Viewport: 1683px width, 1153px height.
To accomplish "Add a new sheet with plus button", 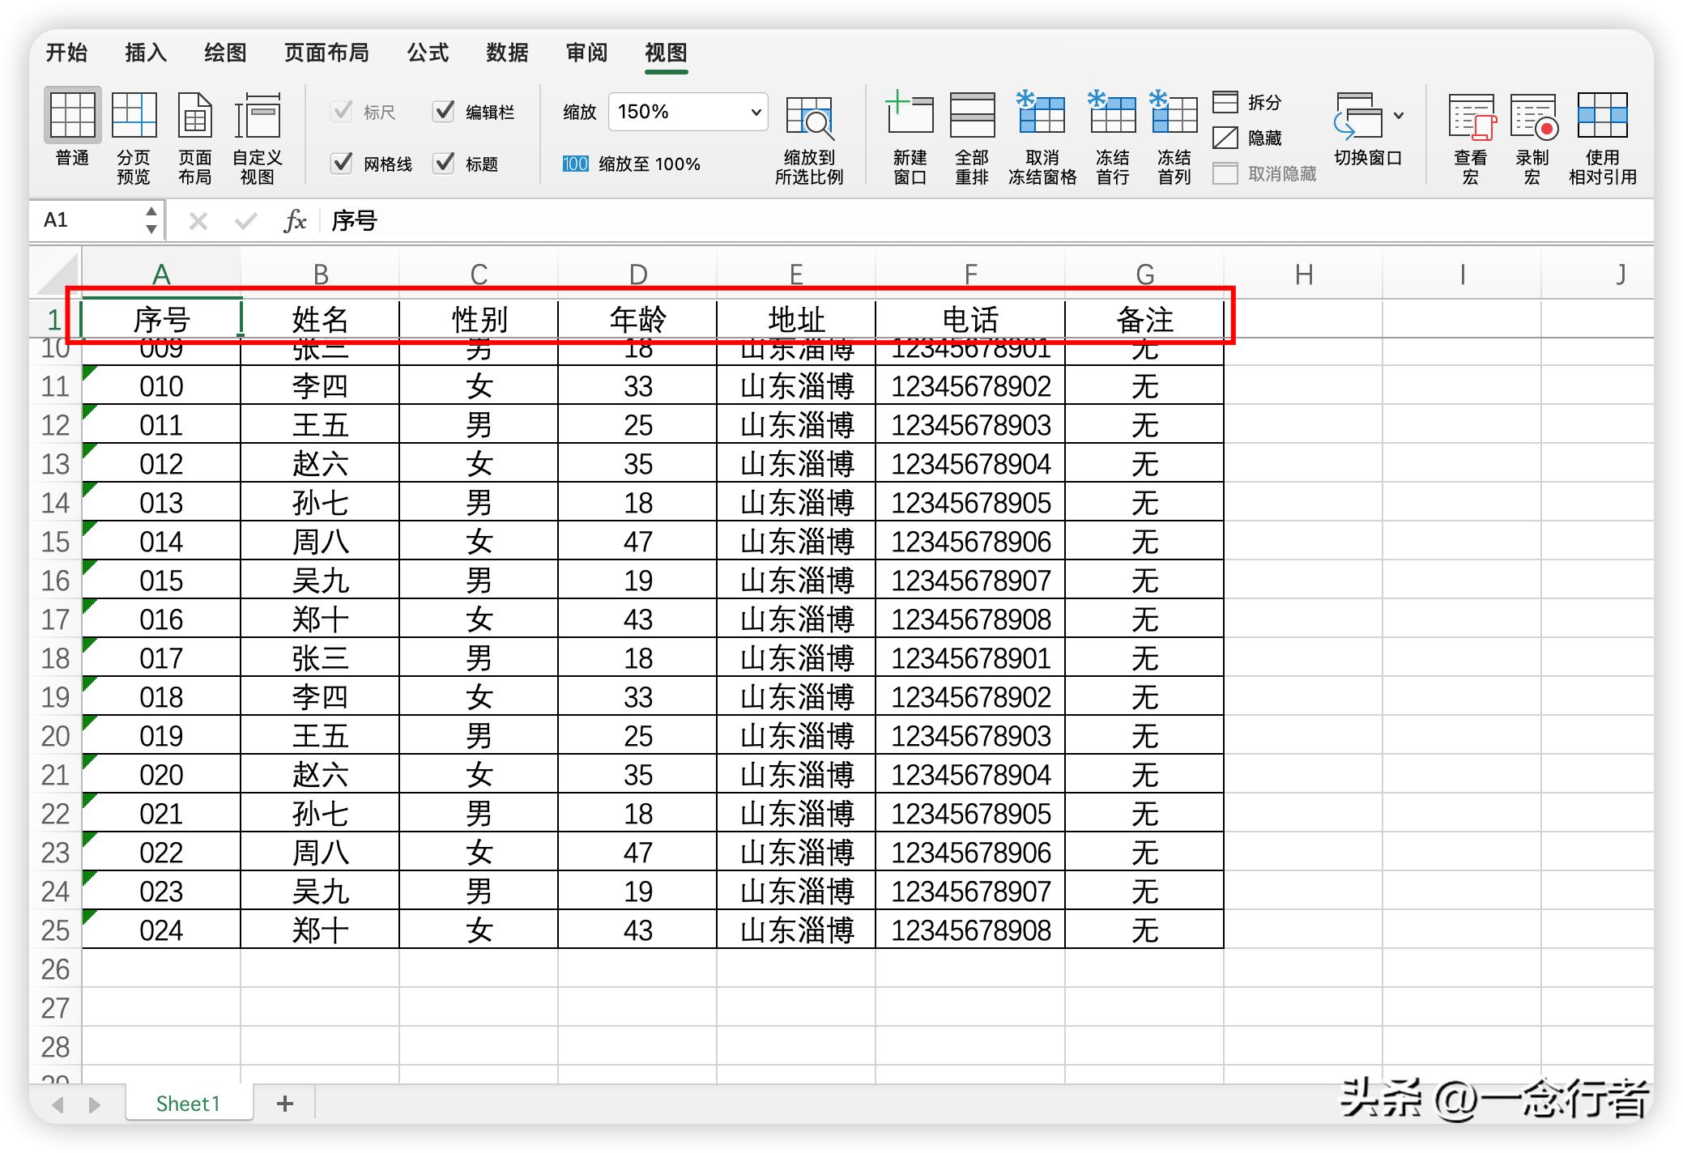I will (x=284, y=1104).
